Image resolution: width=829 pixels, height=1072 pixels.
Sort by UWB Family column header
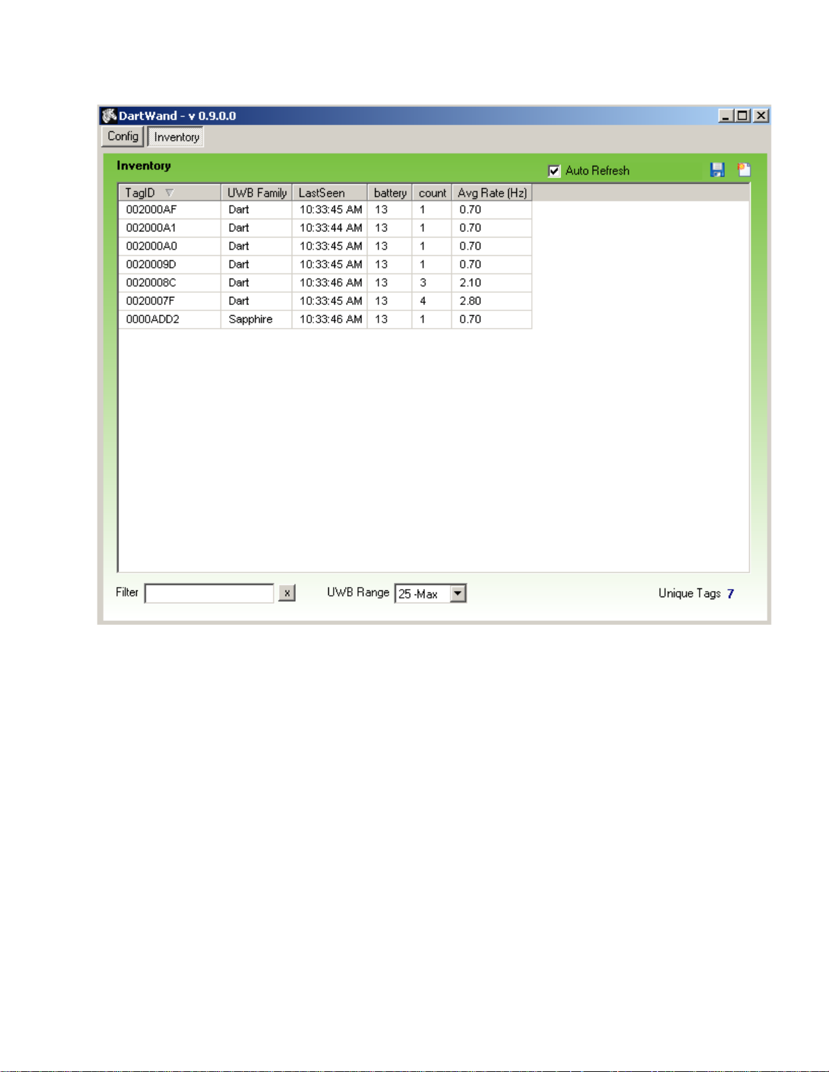(x=256, y=193)
